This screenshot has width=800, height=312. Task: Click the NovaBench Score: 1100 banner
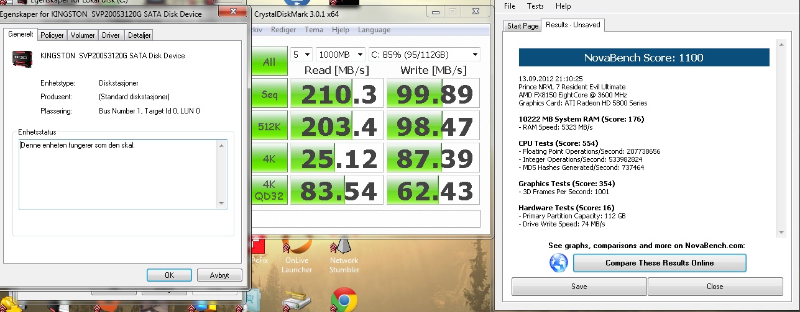pyautogui.click(x=644, y=58)
